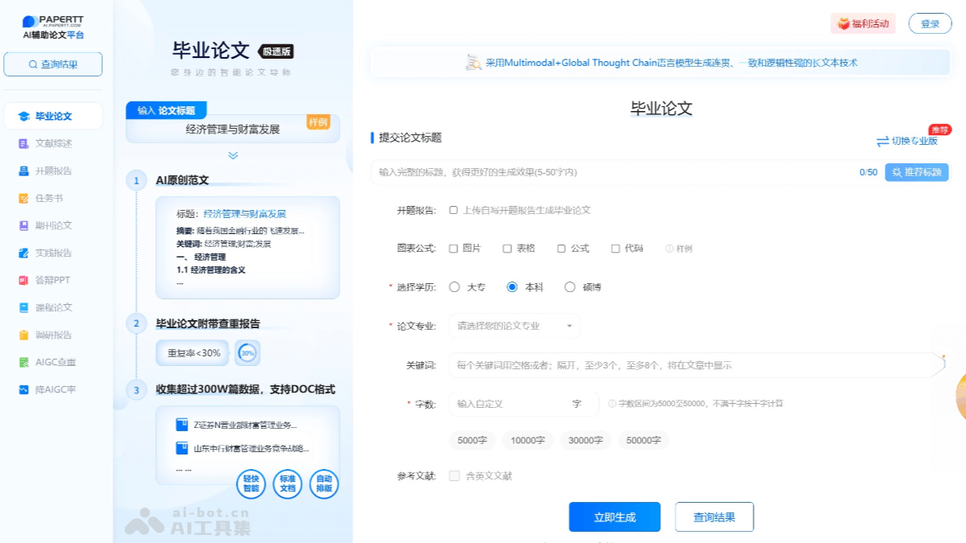Image resolution: width=966 pixels, height=543 pixels.
Task: Click the 降AIGC率 sidebar icon
Action: pyautogui.click(x=23, y=390)
